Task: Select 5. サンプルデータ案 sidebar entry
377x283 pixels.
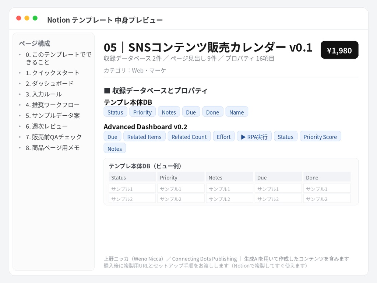Action: tap(52, 115)
